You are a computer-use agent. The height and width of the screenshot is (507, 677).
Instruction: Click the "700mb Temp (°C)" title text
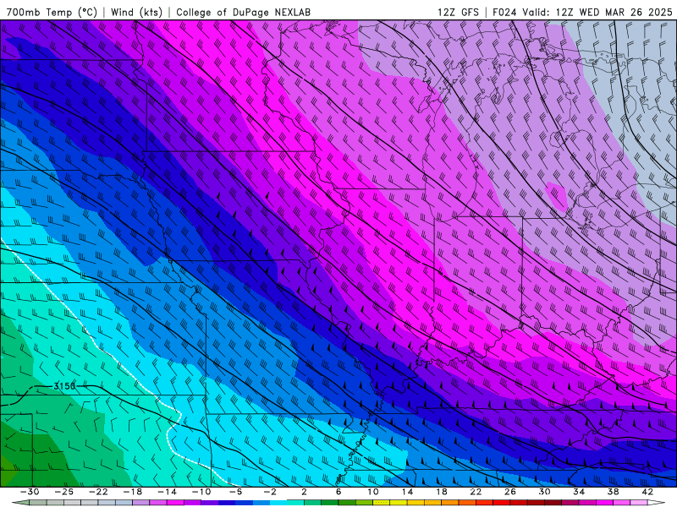[x=52, y=12]
